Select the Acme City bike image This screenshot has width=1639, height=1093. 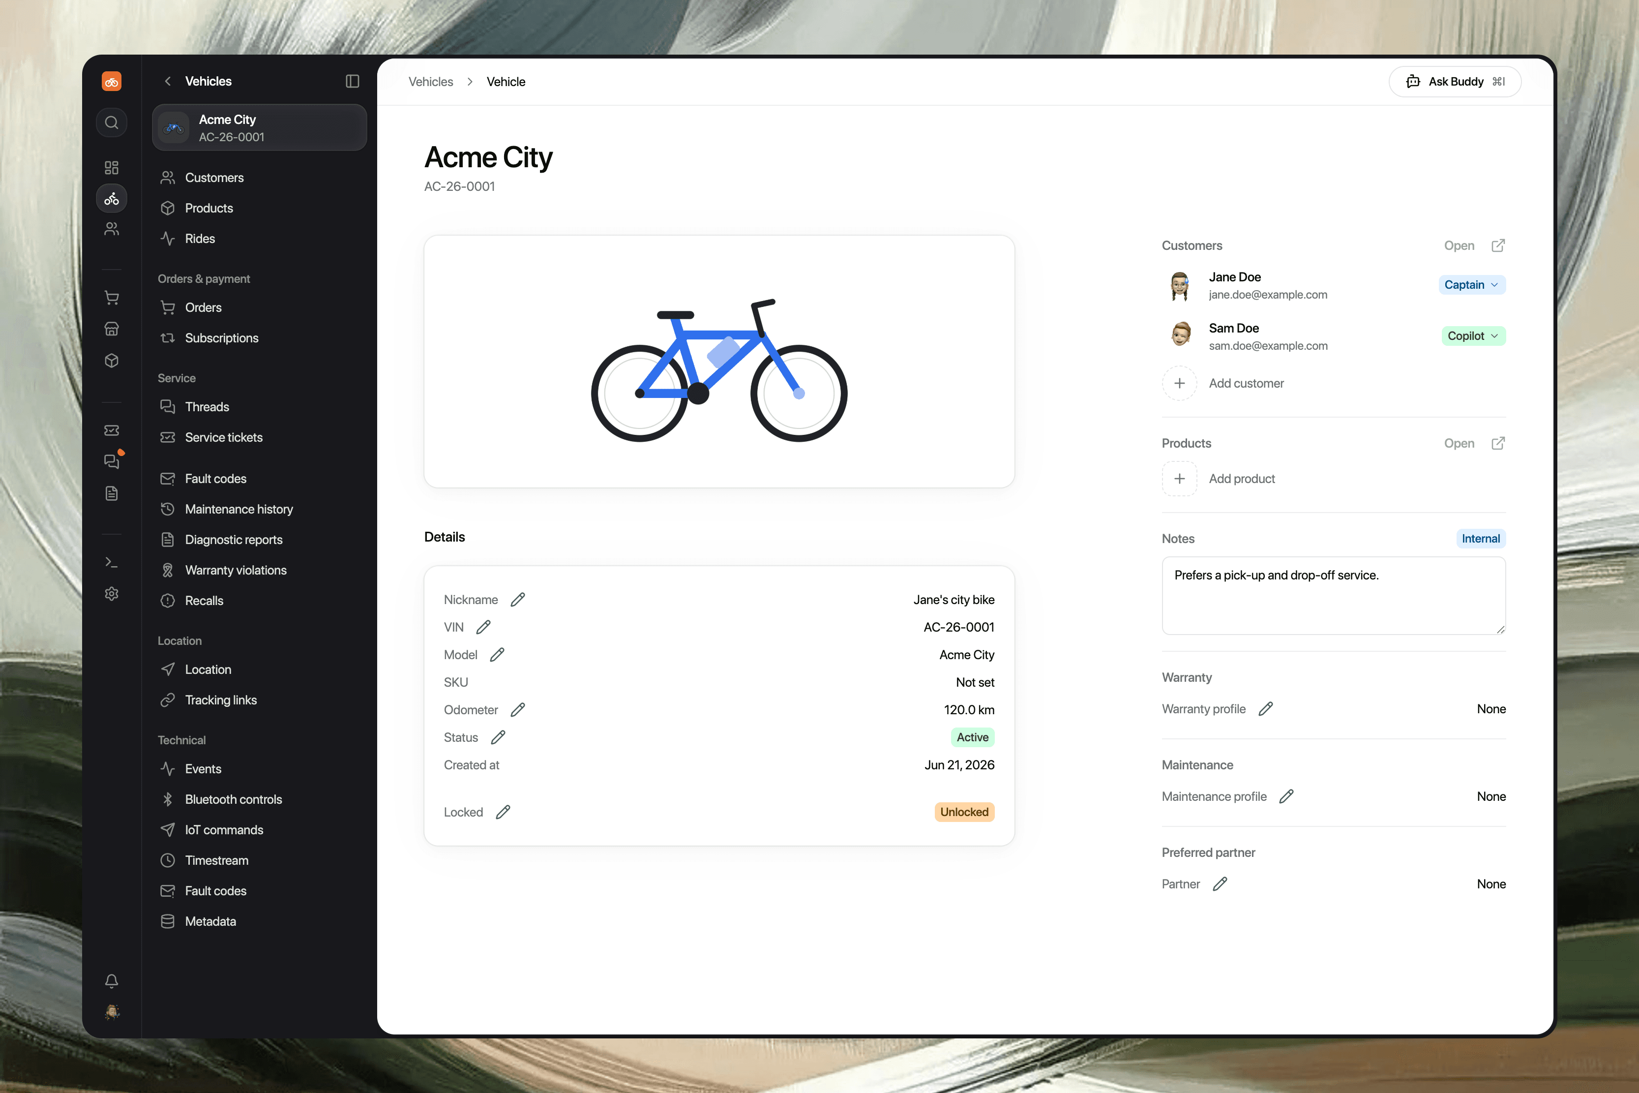(x=719, y=361)
